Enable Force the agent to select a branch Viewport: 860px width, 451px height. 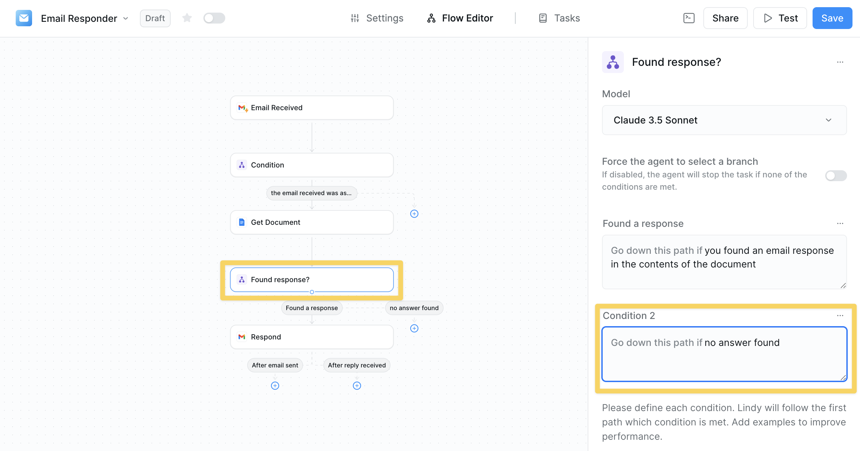point(835,176)
